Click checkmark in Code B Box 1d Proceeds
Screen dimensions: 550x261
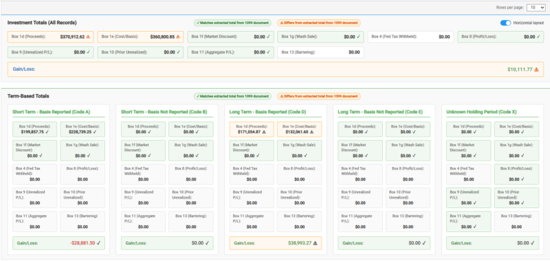[x=149, y=132]
